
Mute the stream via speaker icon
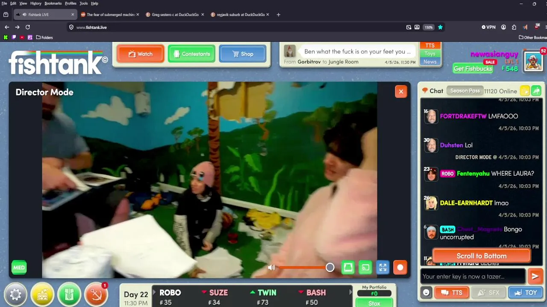271,267
